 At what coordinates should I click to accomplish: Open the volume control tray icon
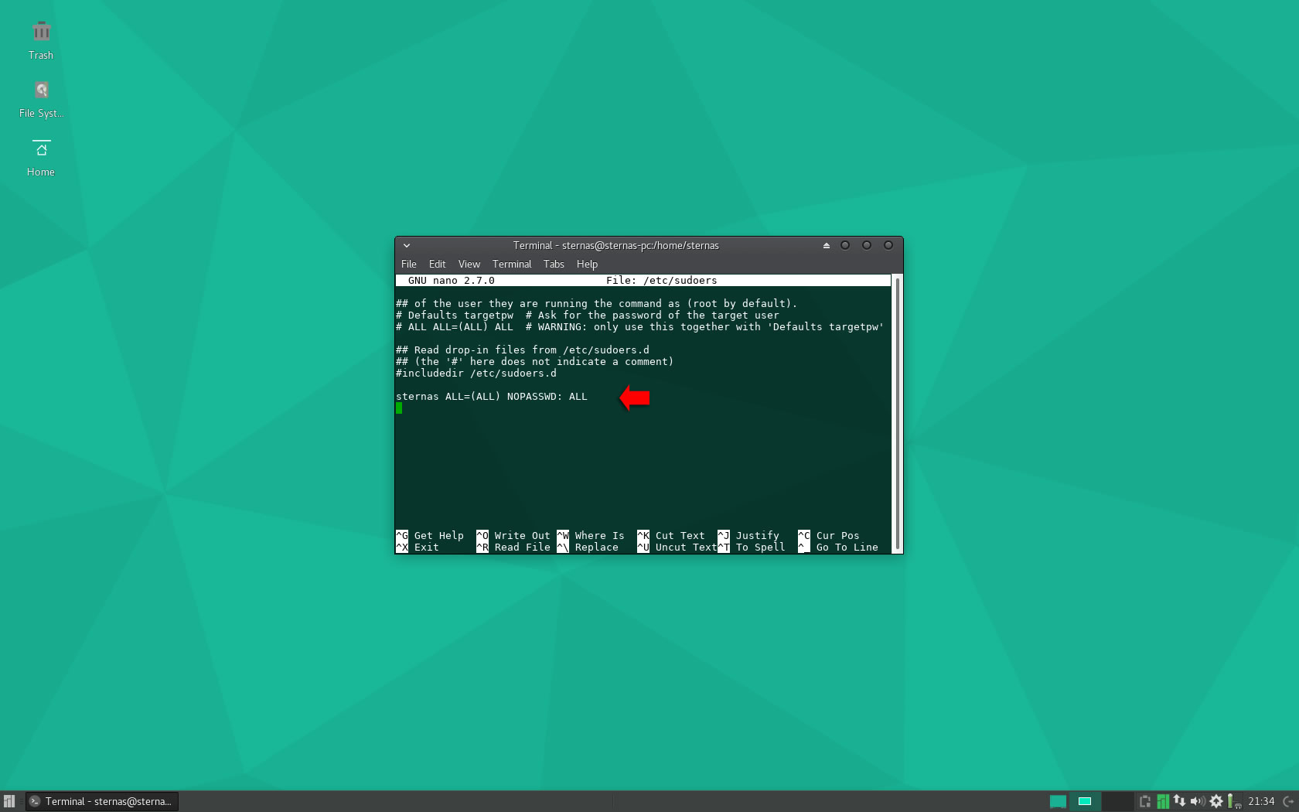tap(1198, 801)
